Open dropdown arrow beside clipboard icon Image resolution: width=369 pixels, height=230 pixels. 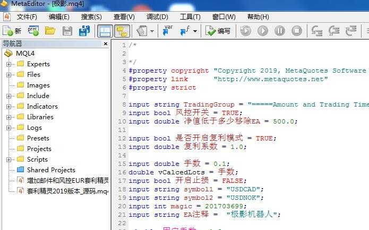[x=152, y=31]
